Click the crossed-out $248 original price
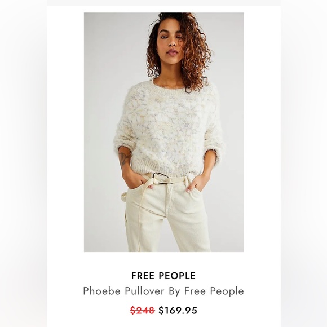The width and height of the screenshot is (327, 327). tap(143, 310)
